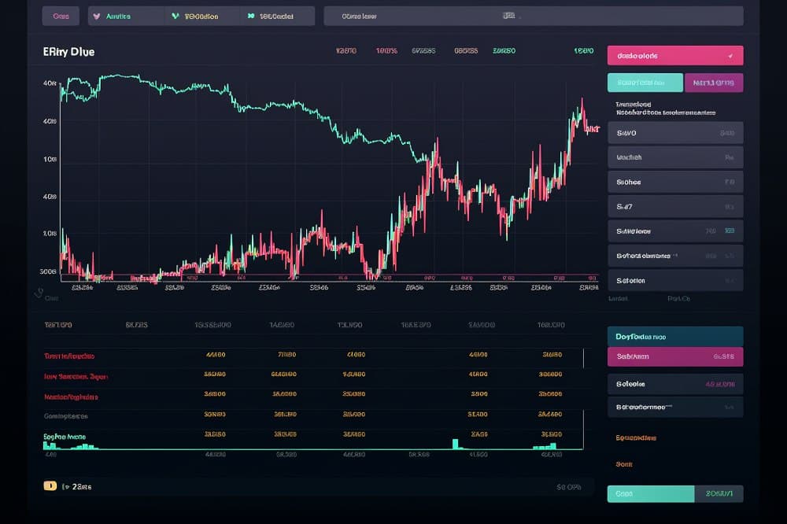Click the pink heart icon in top bar

click(97, 16)
